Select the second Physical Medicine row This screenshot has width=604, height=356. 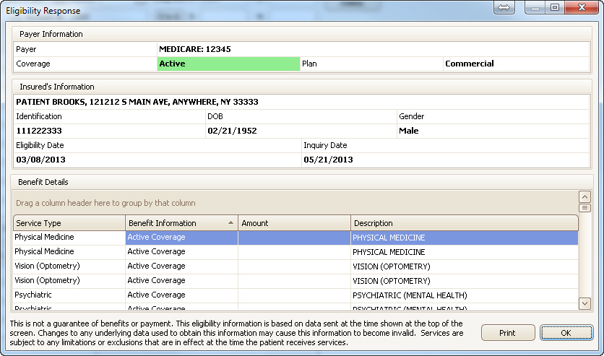pyautogui.click(x=69, y=252)
